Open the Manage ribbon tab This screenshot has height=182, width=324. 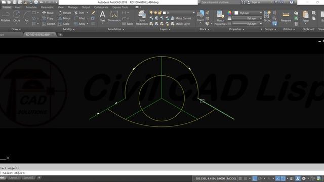[72, 7]
